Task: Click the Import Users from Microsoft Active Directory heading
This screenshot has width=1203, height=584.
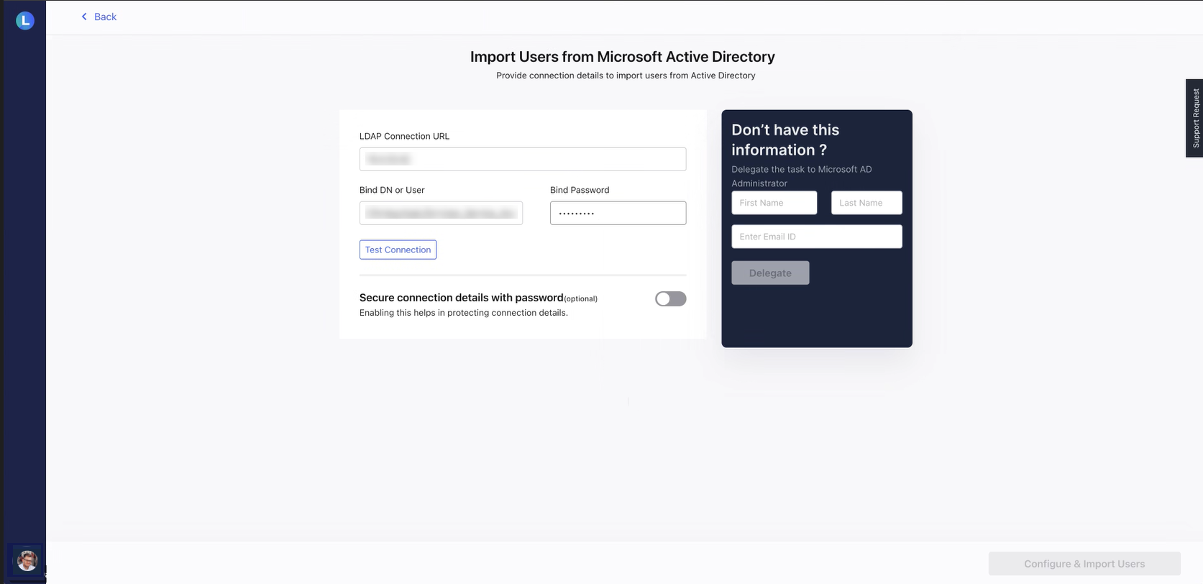Action: 623,57
